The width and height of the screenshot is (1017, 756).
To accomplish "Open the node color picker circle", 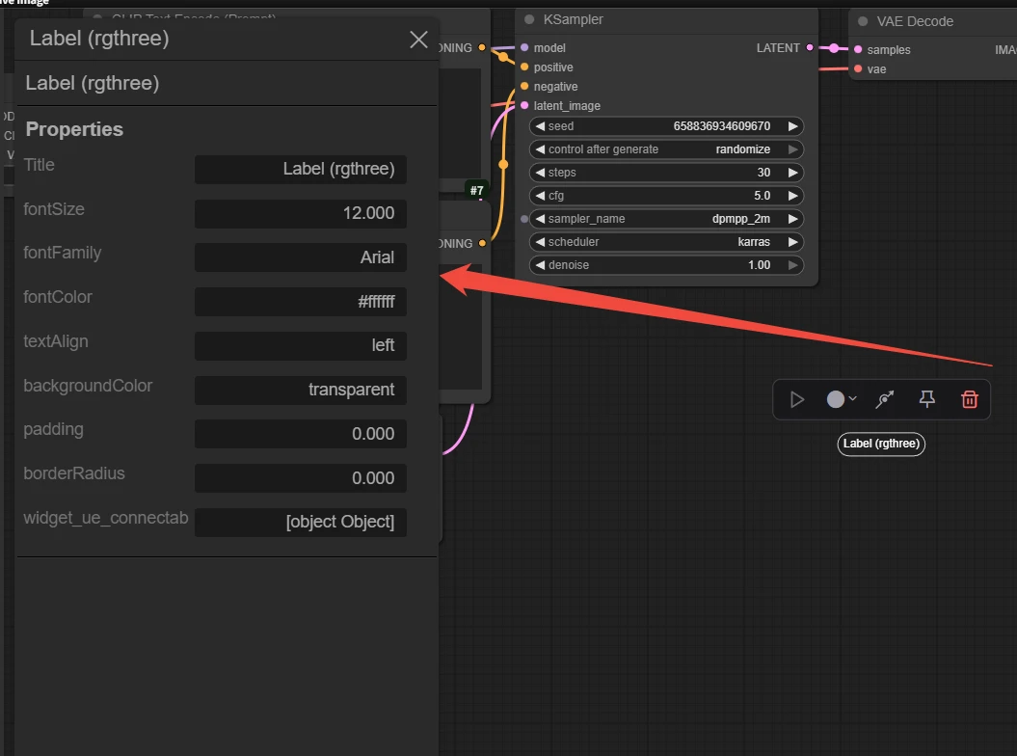I will (x=836, y=399).
